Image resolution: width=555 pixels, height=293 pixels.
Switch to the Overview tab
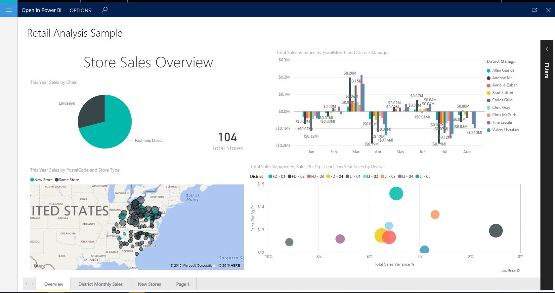click(54, 284)
